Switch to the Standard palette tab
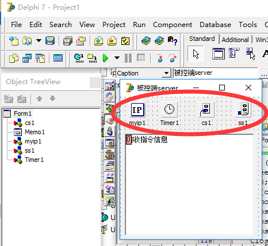Screen dimensions: 268x246 [x=202, y=39]
